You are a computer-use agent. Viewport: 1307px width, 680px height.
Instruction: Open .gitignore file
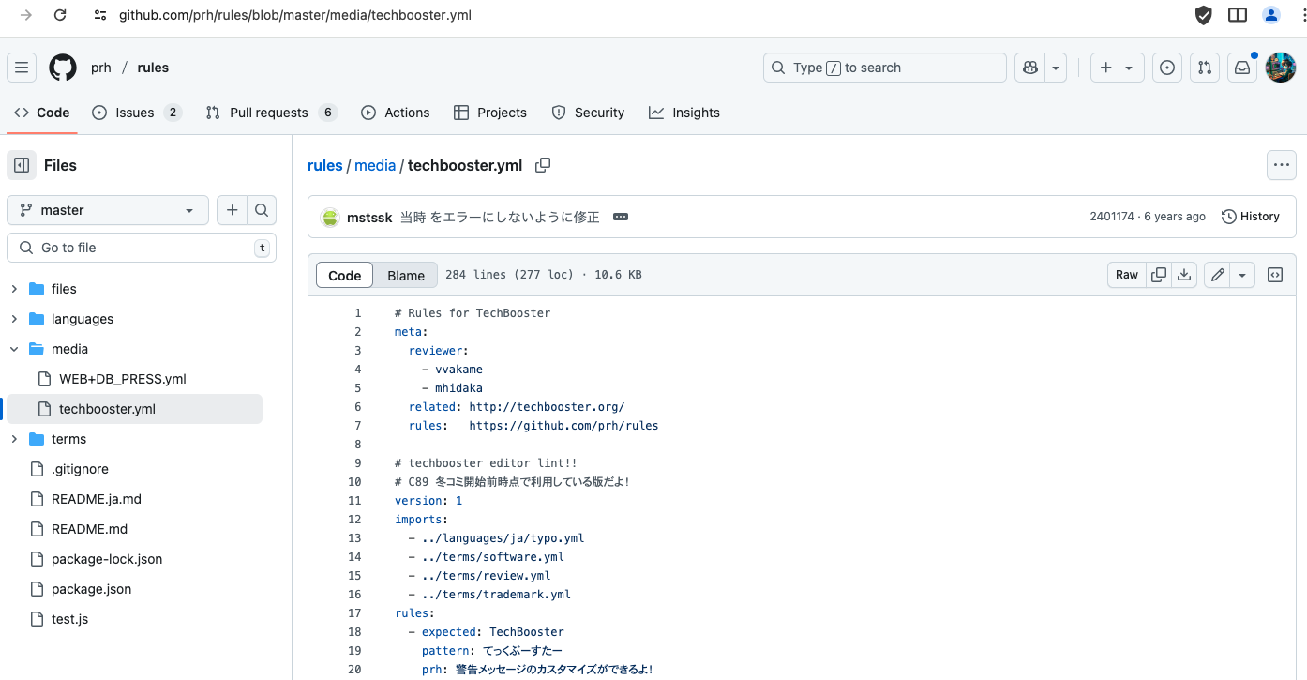click(80, 469)
